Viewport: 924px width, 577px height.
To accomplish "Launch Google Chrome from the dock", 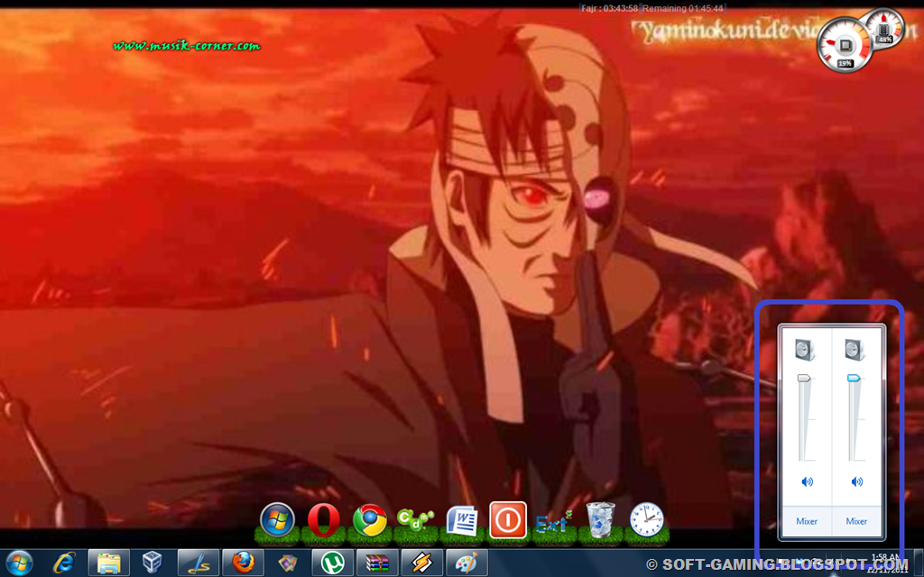I will pos(369,520).
